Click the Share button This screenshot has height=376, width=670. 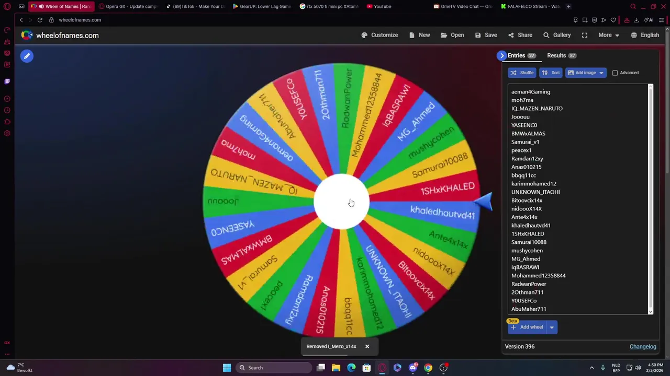(x=520, y=35)
